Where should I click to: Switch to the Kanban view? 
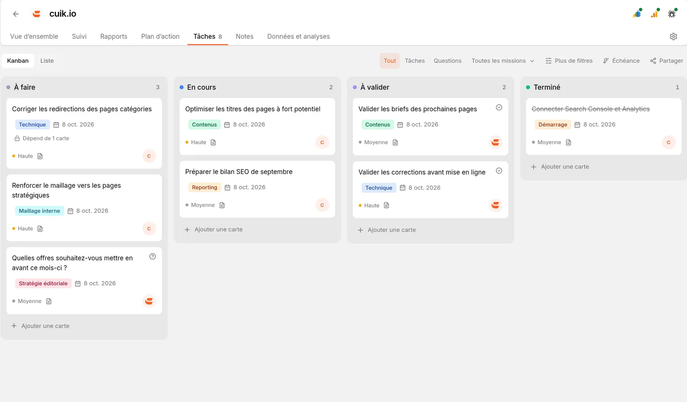(x=18, y=61)
